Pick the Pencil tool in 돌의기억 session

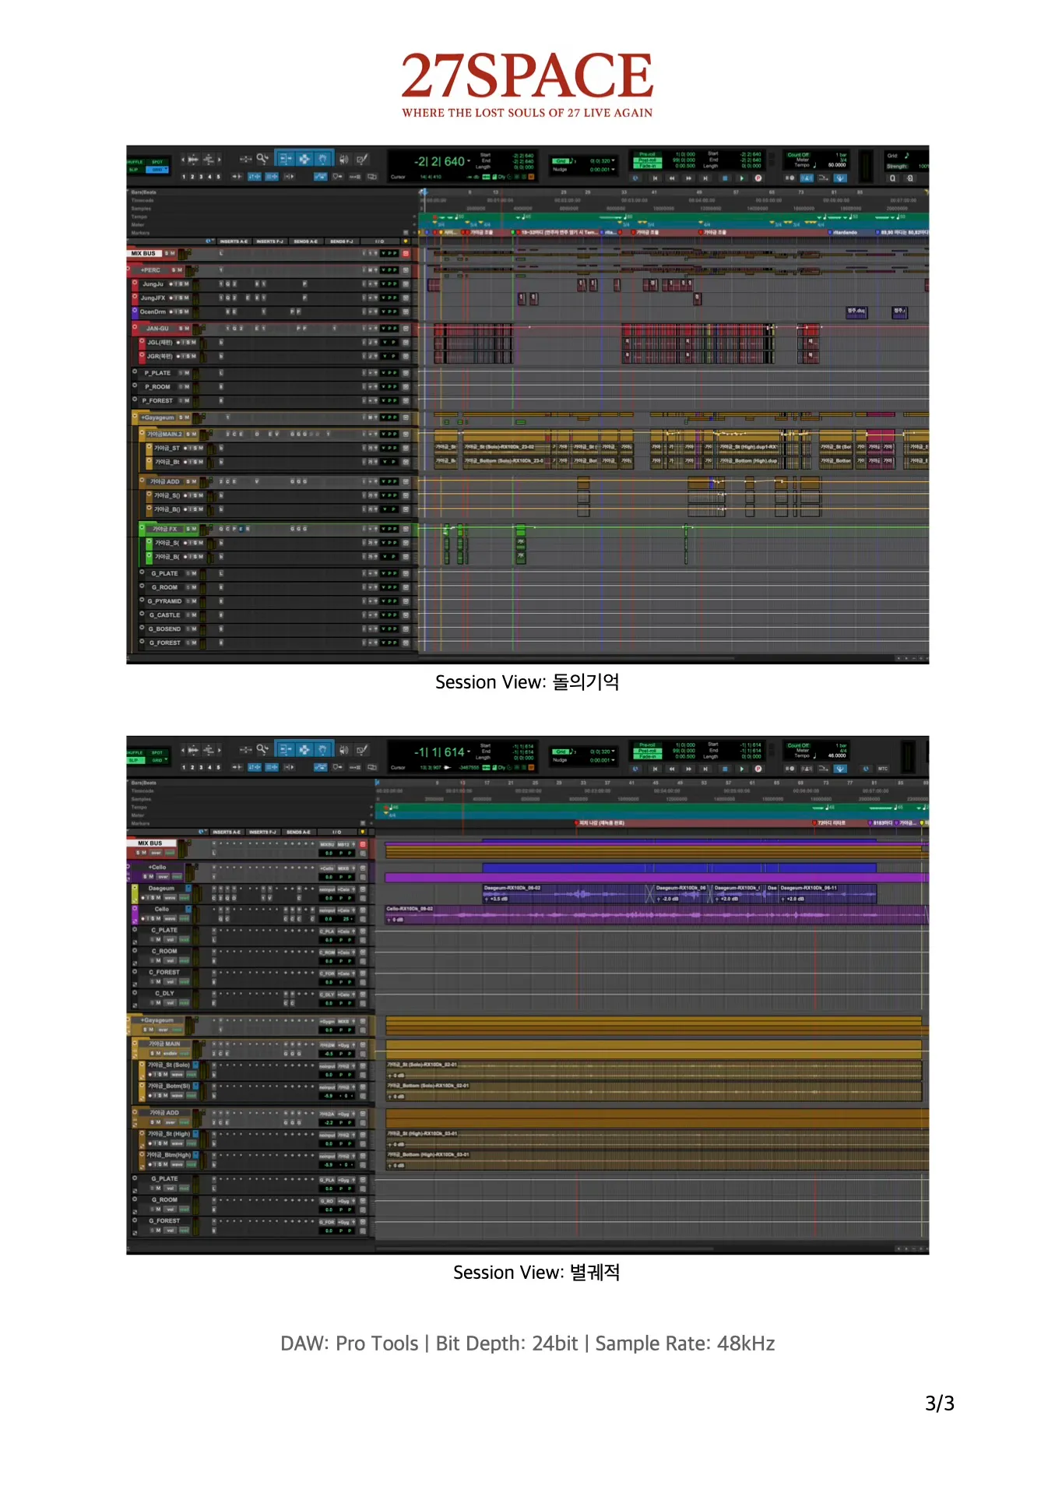(x=362, y=159)
